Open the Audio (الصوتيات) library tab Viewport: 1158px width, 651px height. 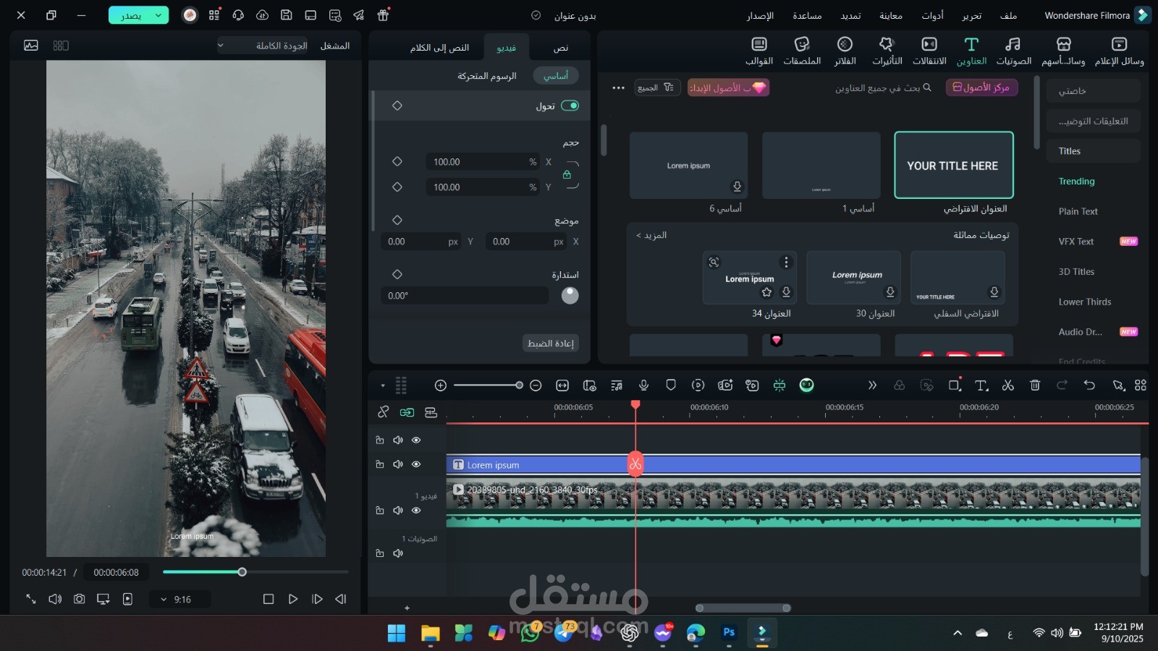pyautogui.click(x=1013, y=51)
